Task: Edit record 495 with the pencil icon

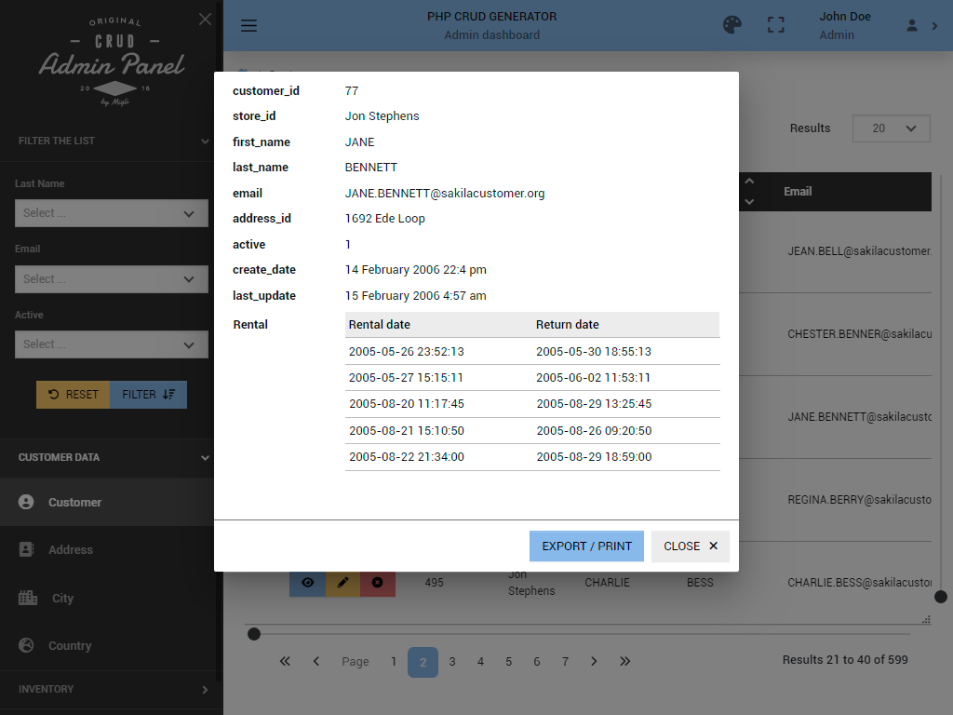Action: [x=342, y=582]
